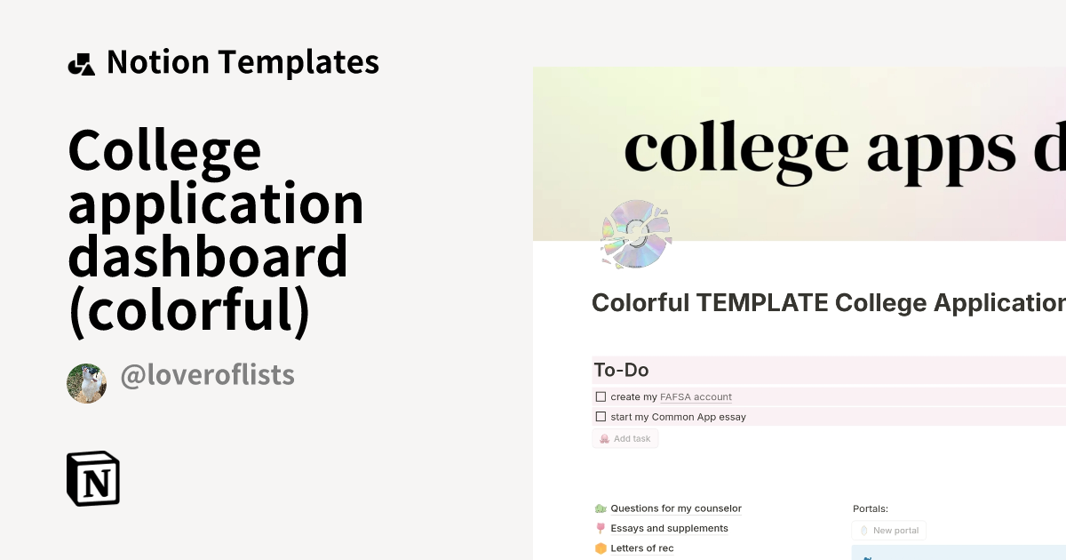Click the @loveroflists creator name
Viewport: 1066px width, 560px height.
pyautogui.click(x=207, y=376)
